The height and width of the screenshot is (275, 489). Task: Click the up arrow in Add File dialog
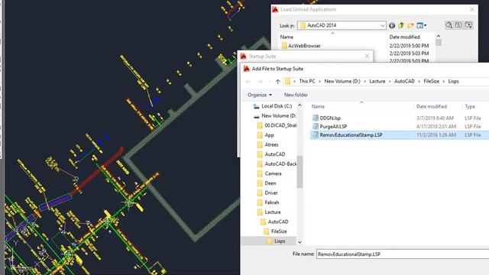277,82
